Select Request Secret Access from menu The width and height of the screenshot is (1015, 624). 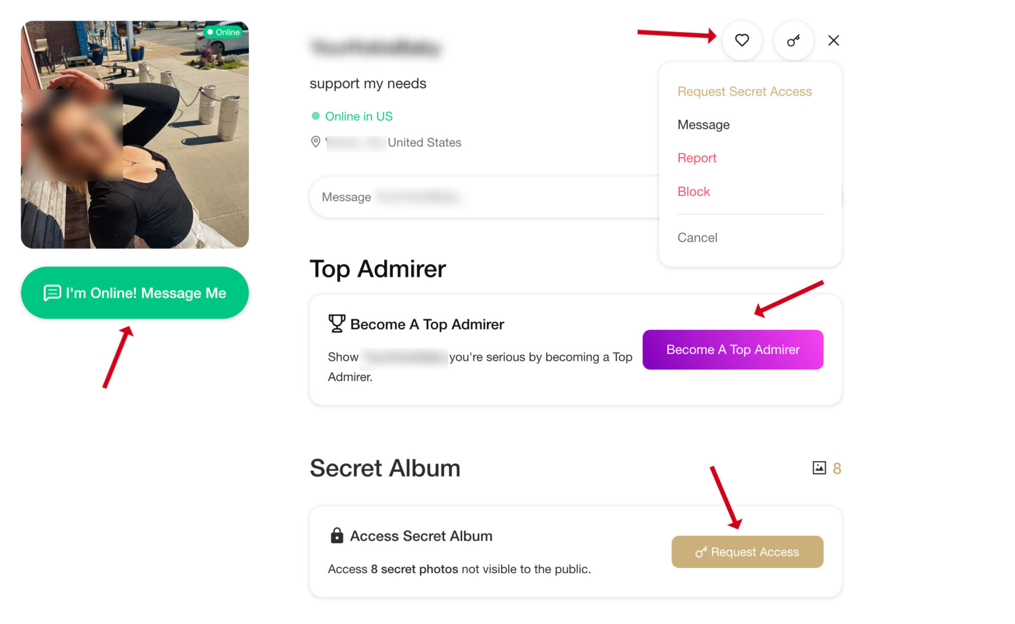tap(744, 91)
